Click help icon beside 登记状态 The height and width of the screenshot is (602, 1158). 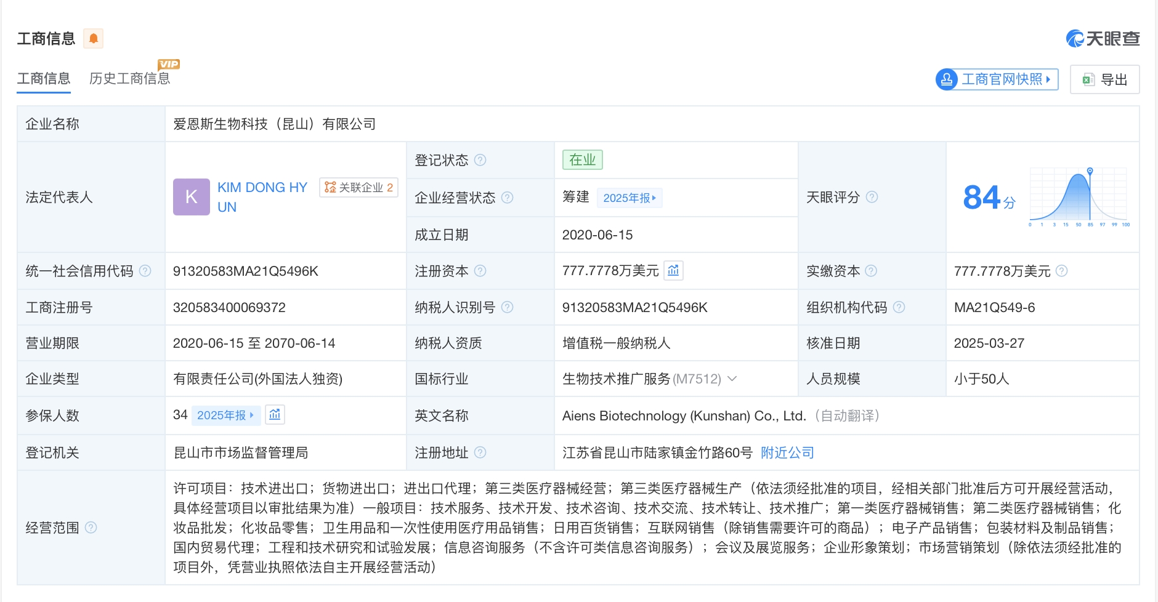(x=480, y=160)
